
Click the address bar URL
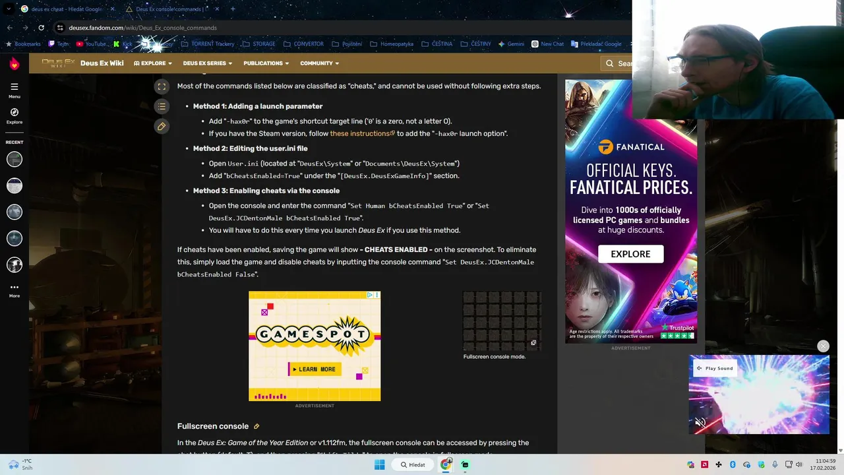143,28
